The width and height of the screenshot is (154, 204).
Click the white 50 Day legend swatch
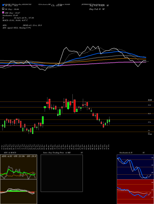coord(3,9)
